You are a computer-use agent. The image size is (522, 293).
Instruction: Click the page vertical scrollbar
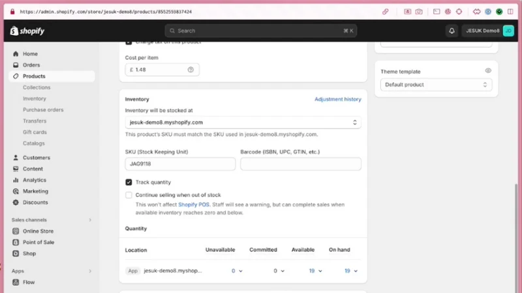(x=516, y=238)
